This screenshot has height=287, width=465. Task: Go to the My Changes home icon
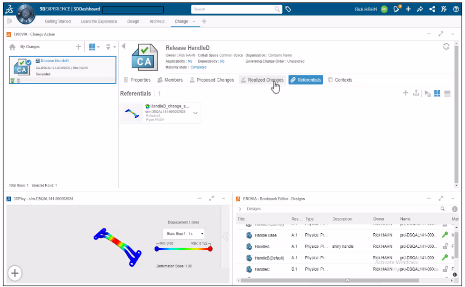(12, 47)
